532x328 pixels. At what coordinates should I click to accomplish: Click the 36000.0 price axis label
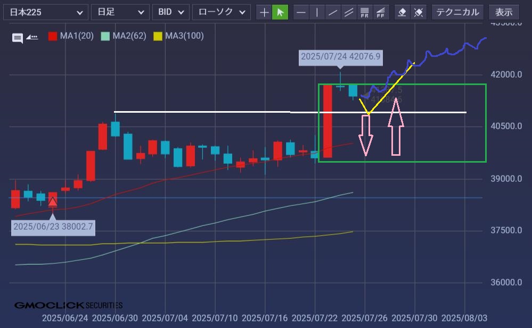coord(506,282)
